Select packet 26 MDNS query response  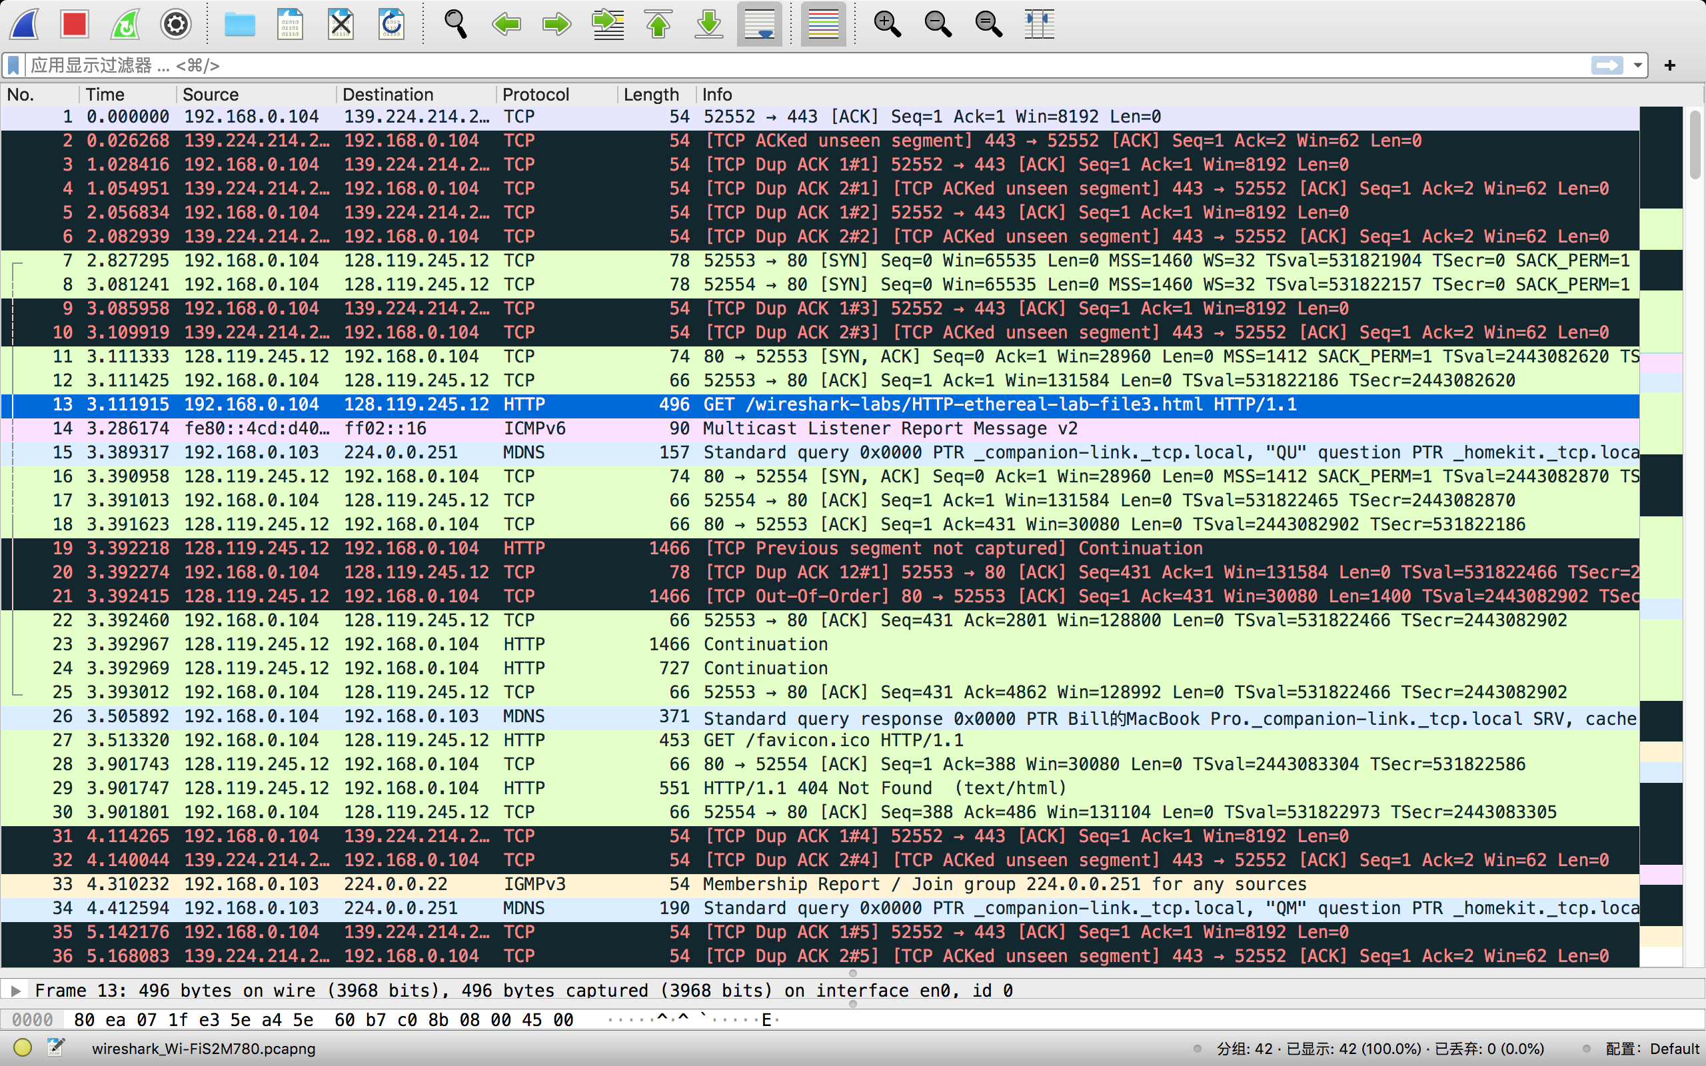tap(820, 716)
